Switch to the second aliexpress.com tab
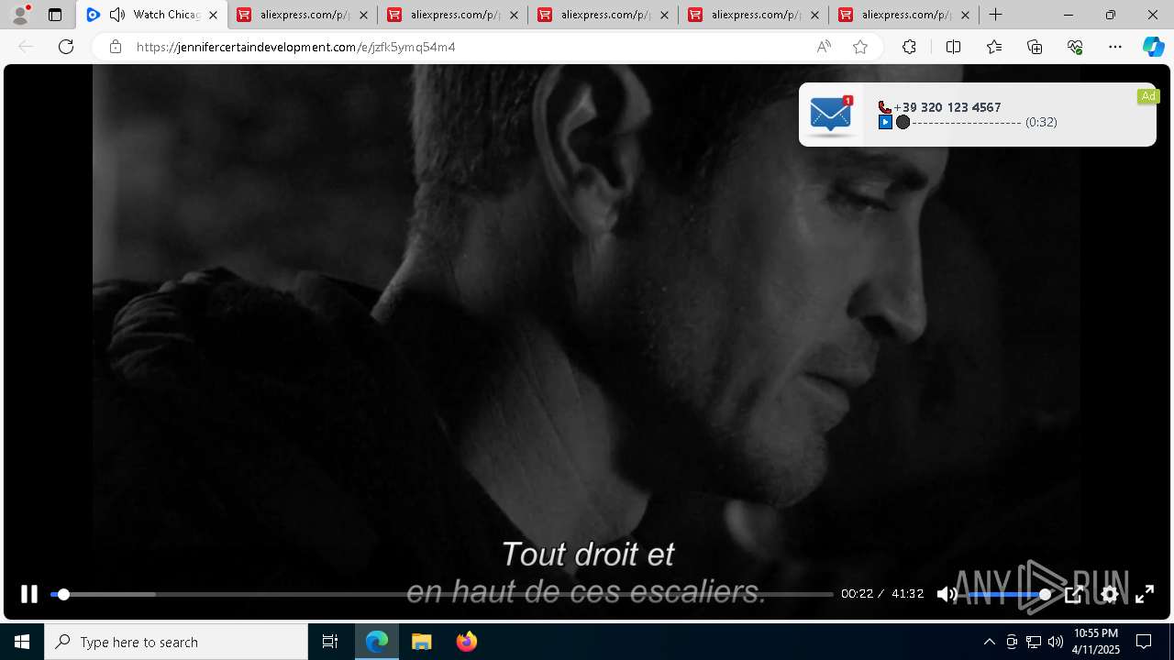The height and width of the screenshot is (660, 1174). click(453, 15)
